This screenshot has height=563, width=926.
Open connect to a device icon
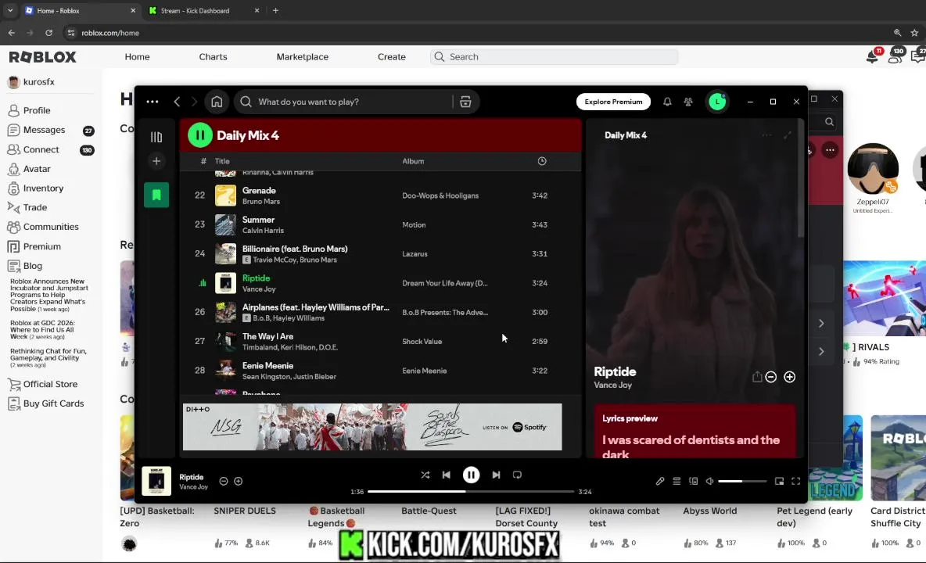[x=693, y=481]
